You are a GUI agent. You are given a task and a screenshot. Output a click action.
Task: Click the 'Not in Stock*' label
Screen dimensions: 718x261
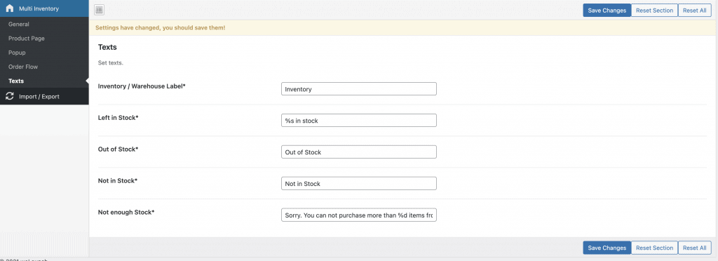point(118,181)
